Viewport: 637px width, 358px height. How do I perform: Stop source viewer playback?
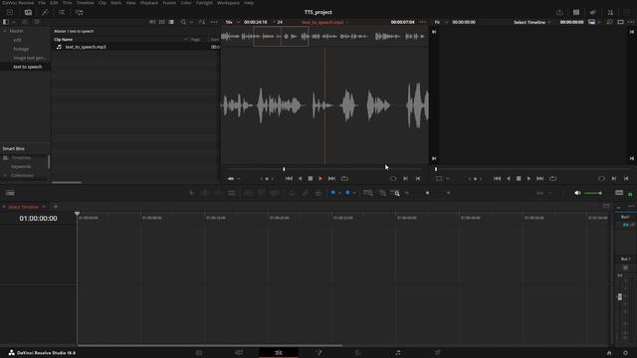311,179
